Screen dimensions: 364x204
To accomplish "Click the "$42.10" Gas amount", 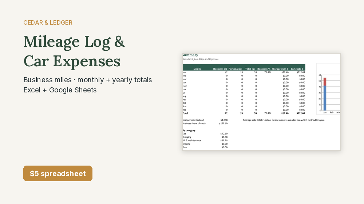I will pos(224,134).
